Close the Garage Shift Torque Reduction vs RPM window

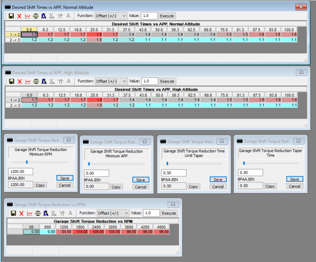pyautogui.click(x=173, y=204)
